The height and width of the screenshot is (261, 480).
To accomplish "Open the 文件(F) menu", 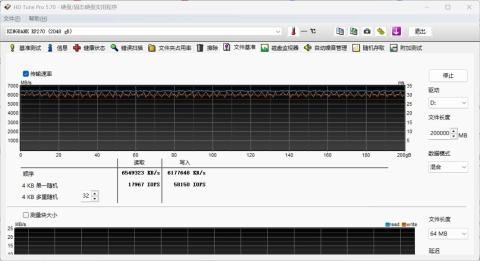I will pos(12,18).
